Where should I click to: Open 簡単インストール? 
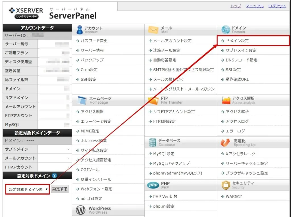(96, 179)
